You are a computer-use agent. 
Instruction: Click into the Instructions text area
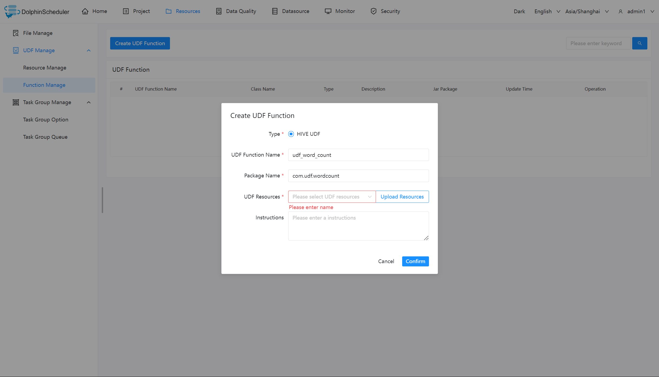coord(358,226)
